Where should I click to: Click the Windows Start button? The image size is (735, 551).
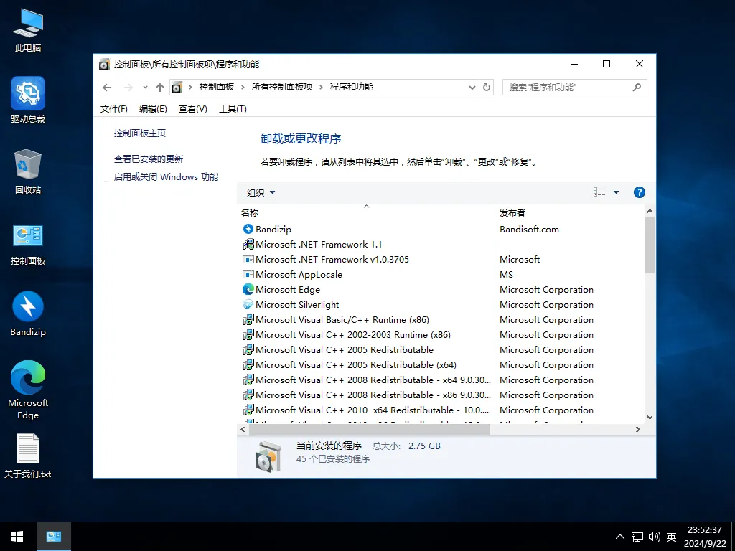pos(16,536)
